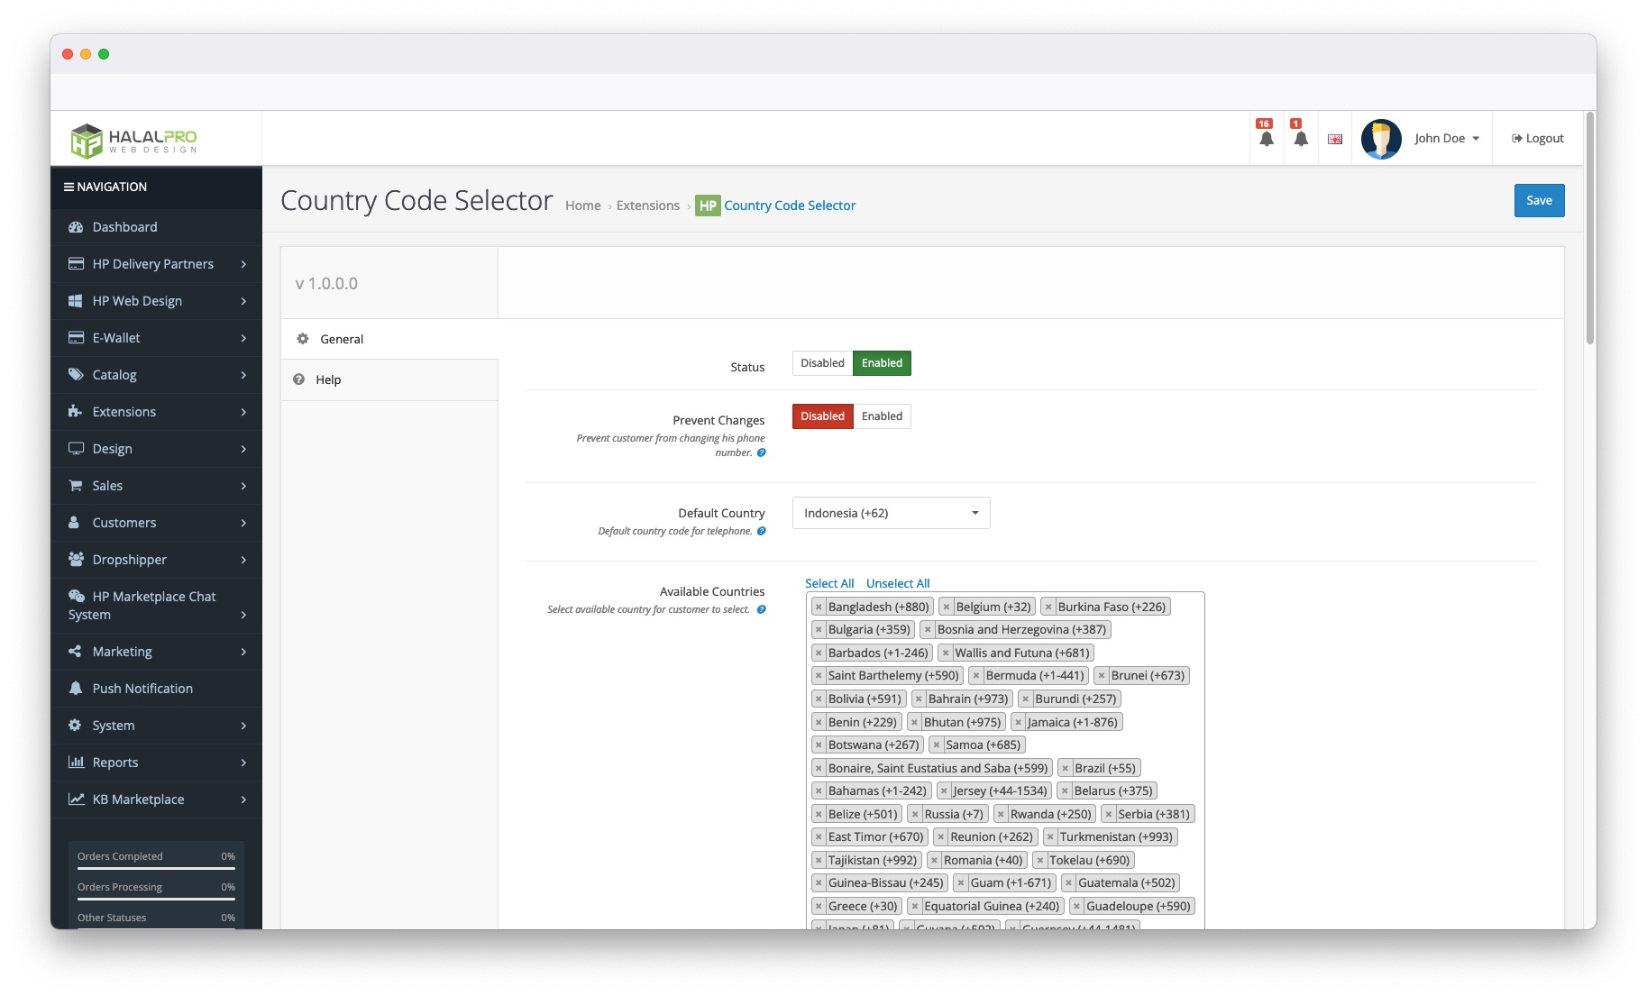This screenshot has height=996, width=1647.
Task: Open the Push Notification section
Action: pos(142,688)
